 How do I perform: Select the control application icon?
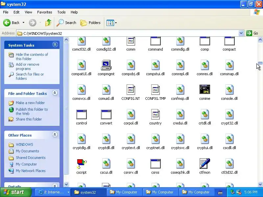pyautogui.click(x=82, y=114)
